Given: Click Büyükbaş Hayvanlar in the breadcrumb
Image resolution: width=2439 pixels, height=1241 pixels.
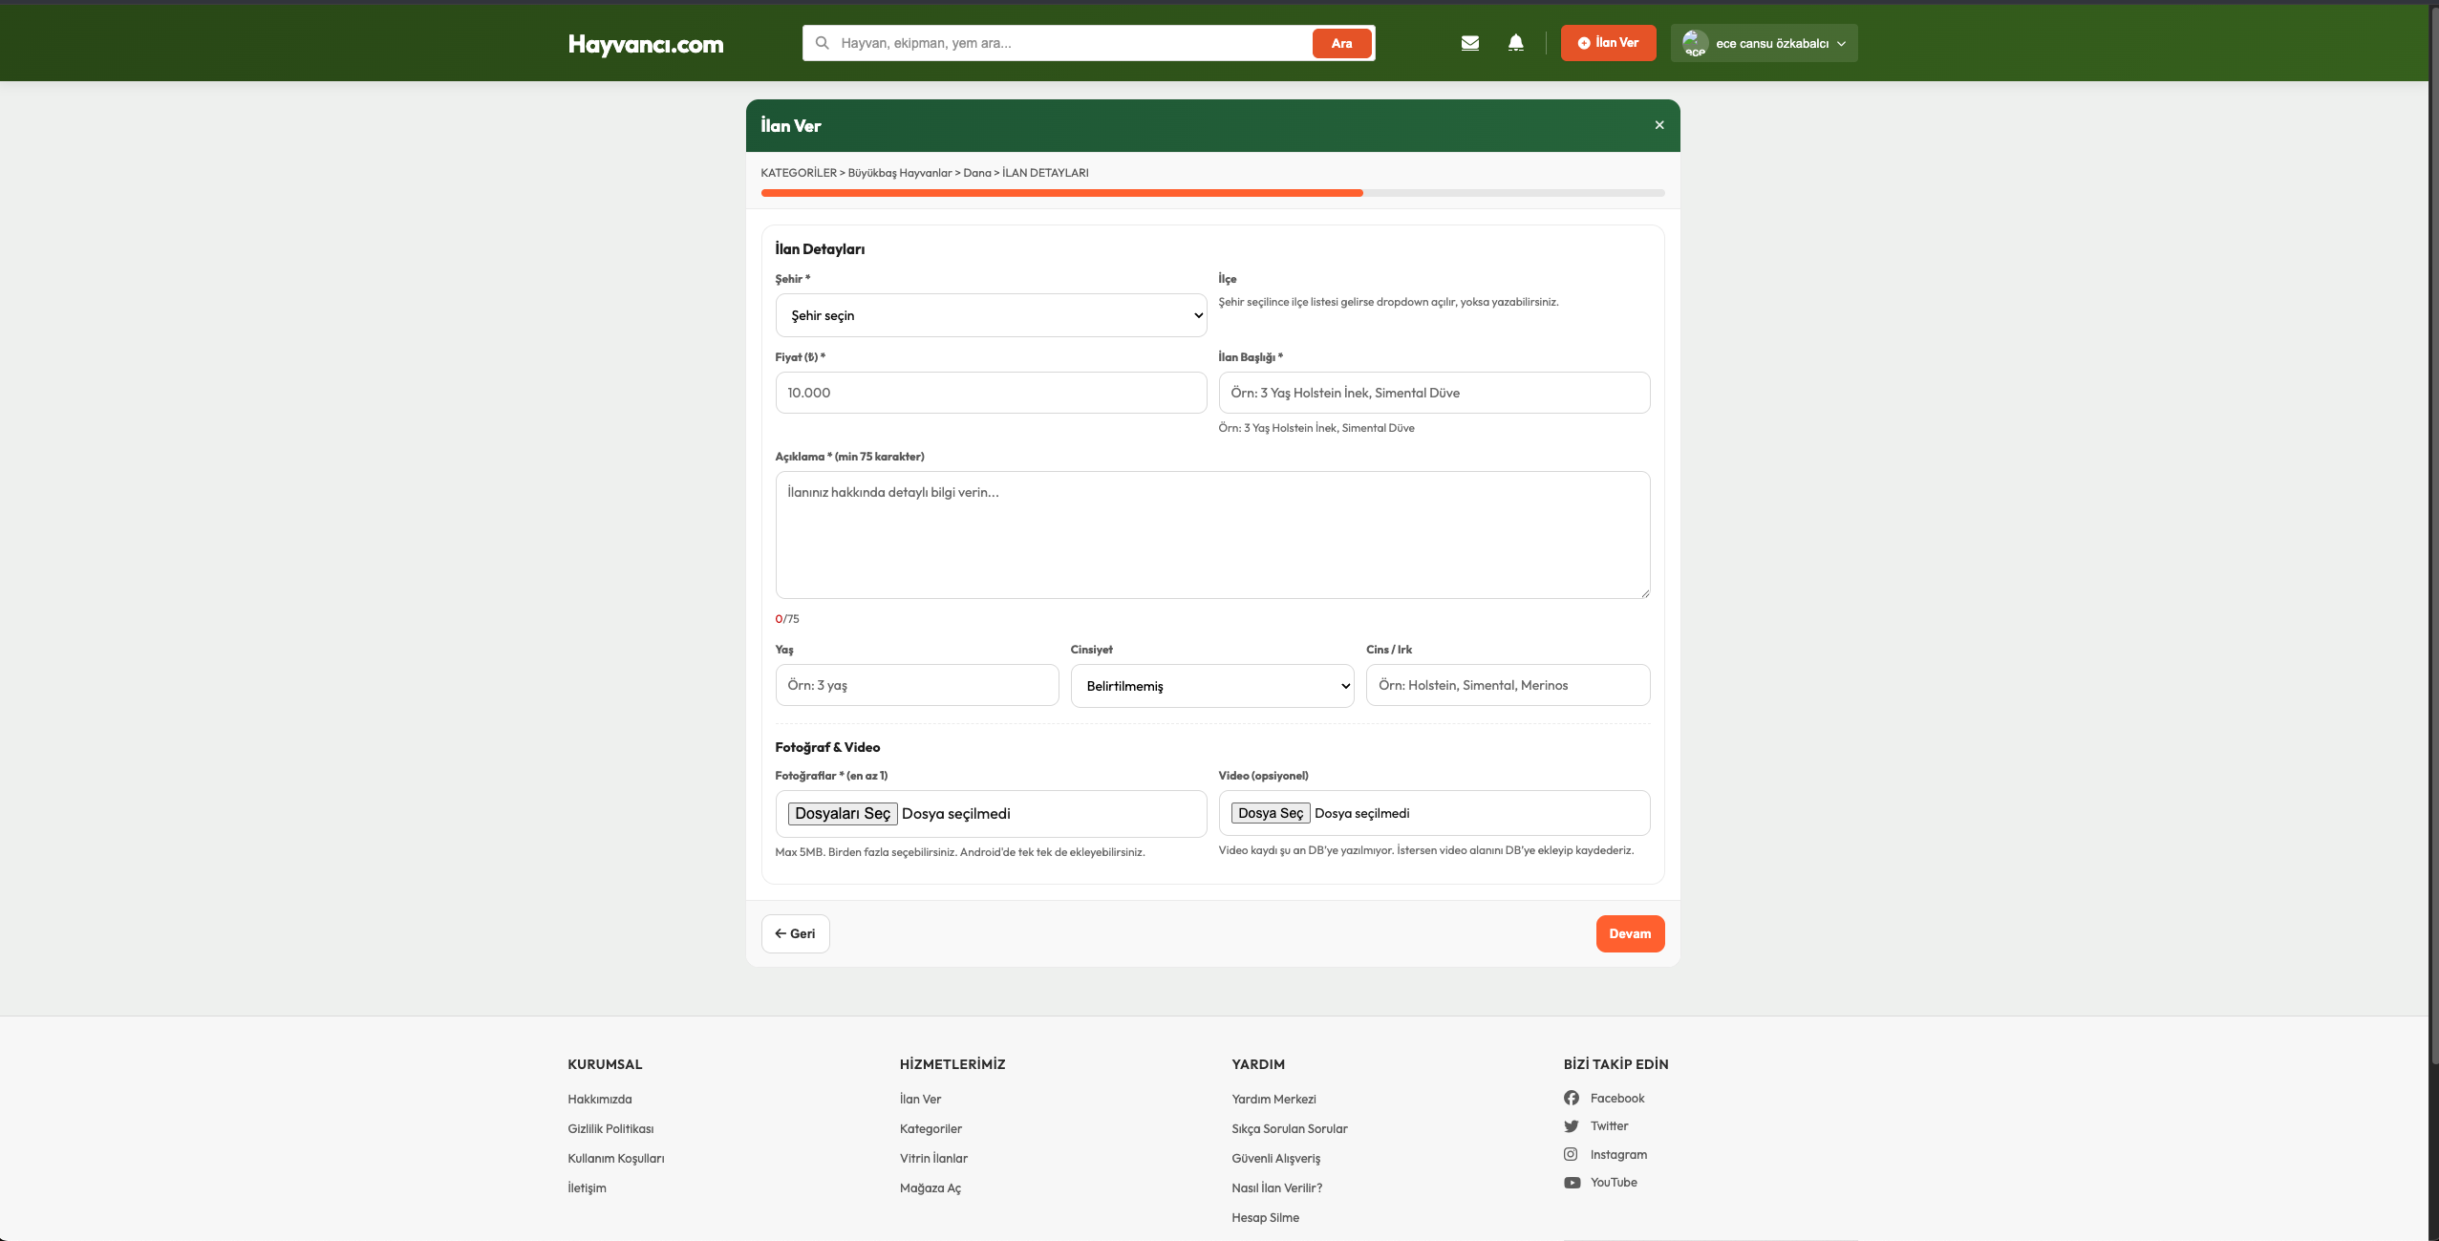Looking at the screenshot, I should coord(899,173).
